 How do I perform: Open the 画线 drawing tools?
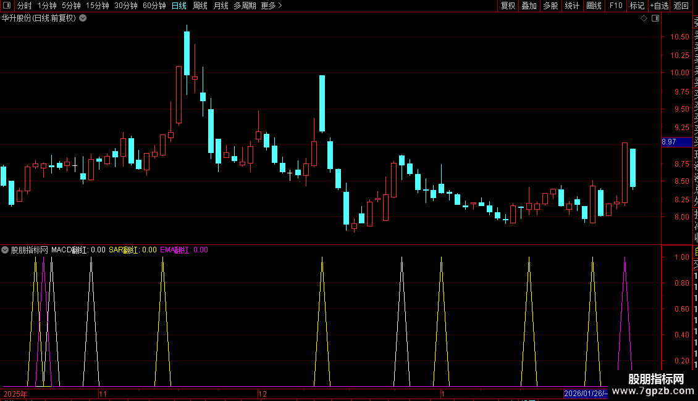tap(594, 6)
